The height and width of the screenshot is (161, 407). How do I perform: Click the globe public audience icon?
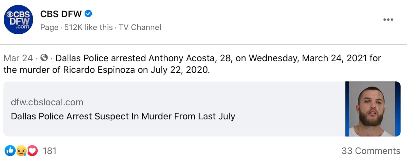(44, 58)
